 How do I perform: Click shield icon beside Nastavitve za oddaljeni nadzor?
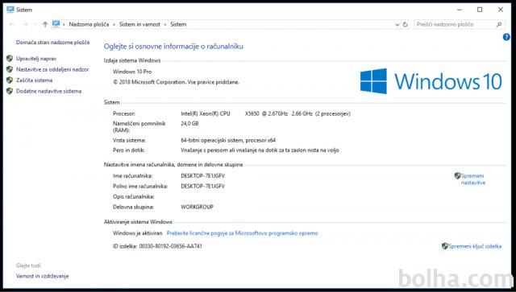10,69
